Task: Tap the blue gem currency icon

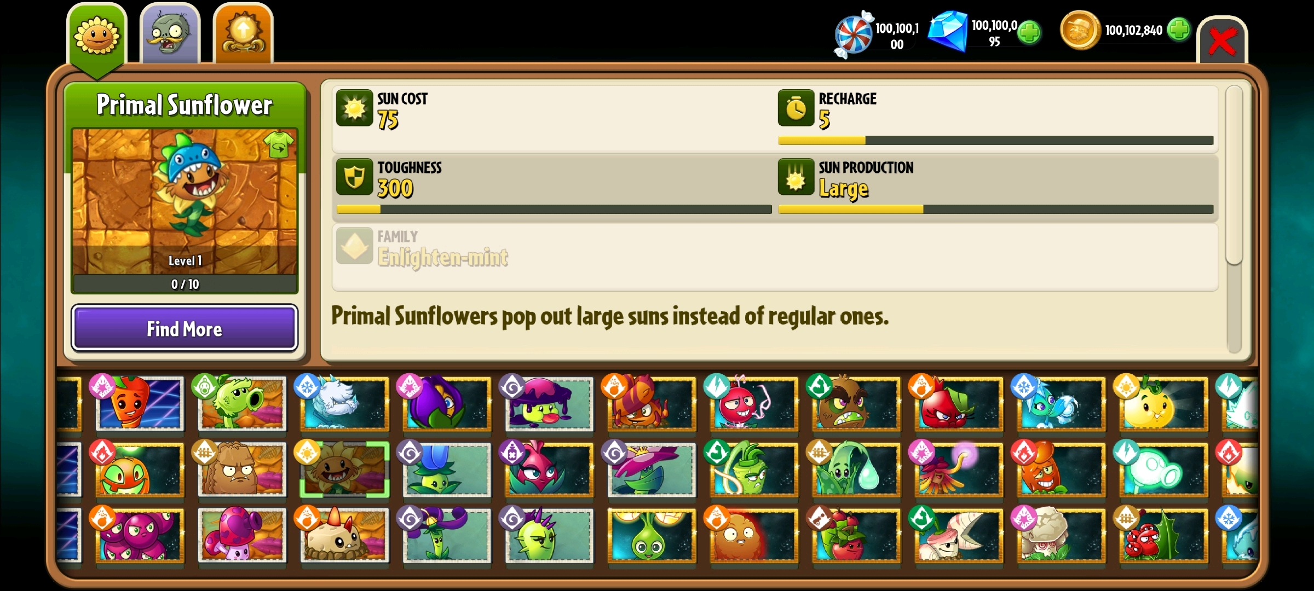Action: tap(948, 31)
